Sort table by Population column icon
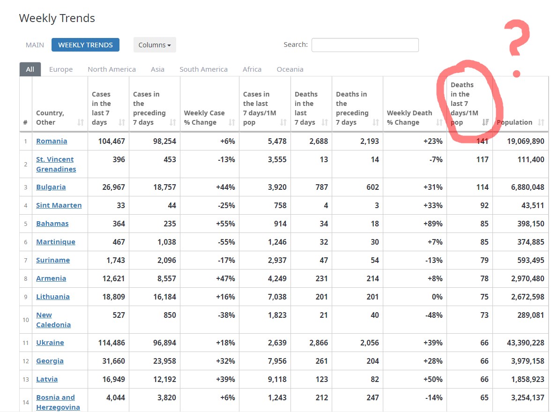Image resolution: width=551 pixels, height=412 pixels. point(541,122)
